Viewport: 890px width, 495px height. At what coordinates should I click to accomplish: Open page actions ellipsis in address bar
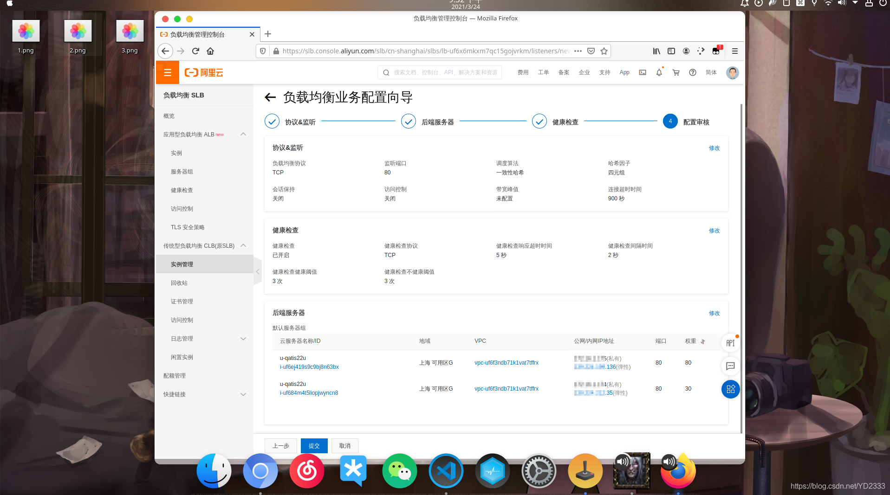click(578, 51)
